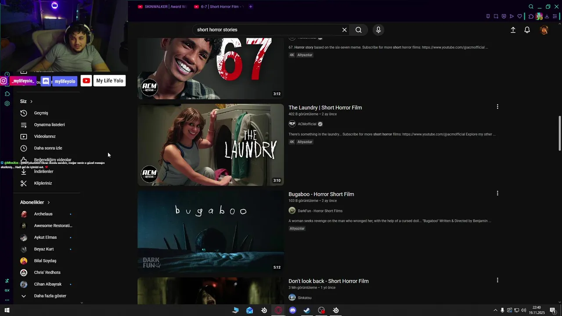Open Opera sidebar settings gear

tap(7, 104)
